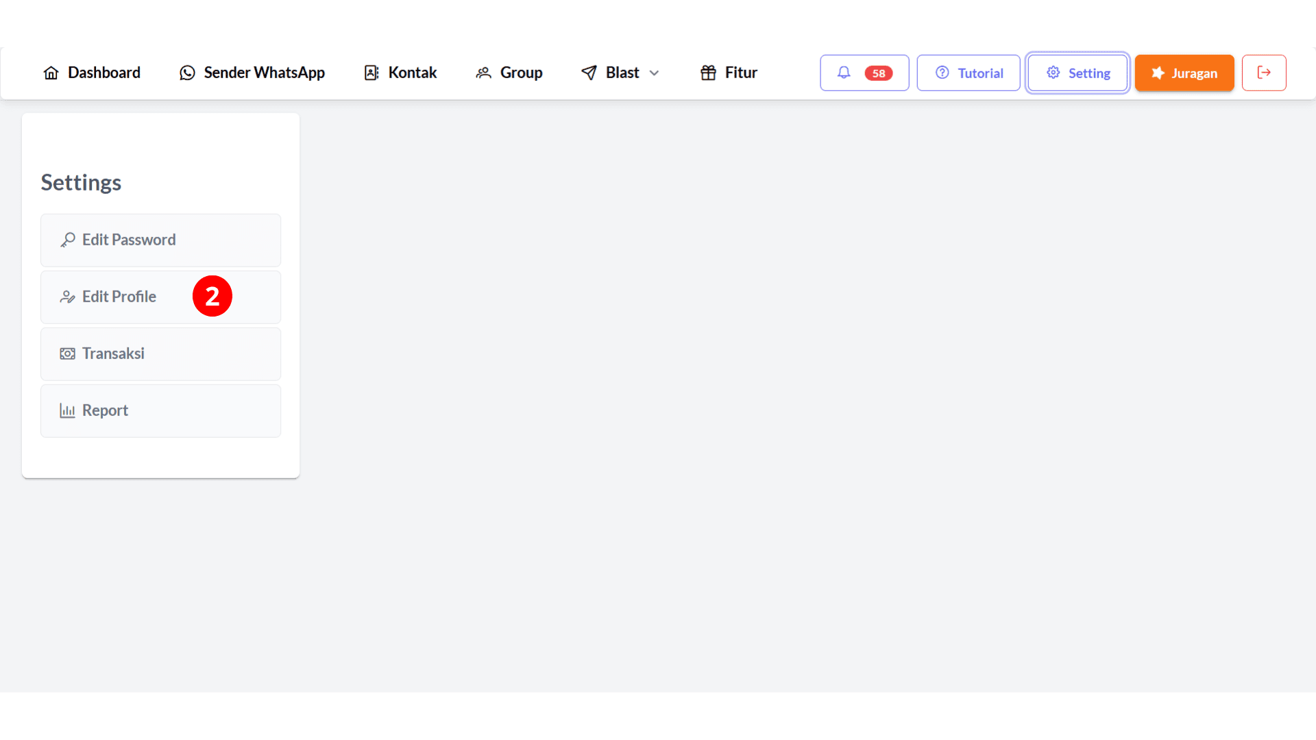This screenshot has width=1316, height=740.
Task: Open the Dashboard home icon
Action: click(51, 72)
